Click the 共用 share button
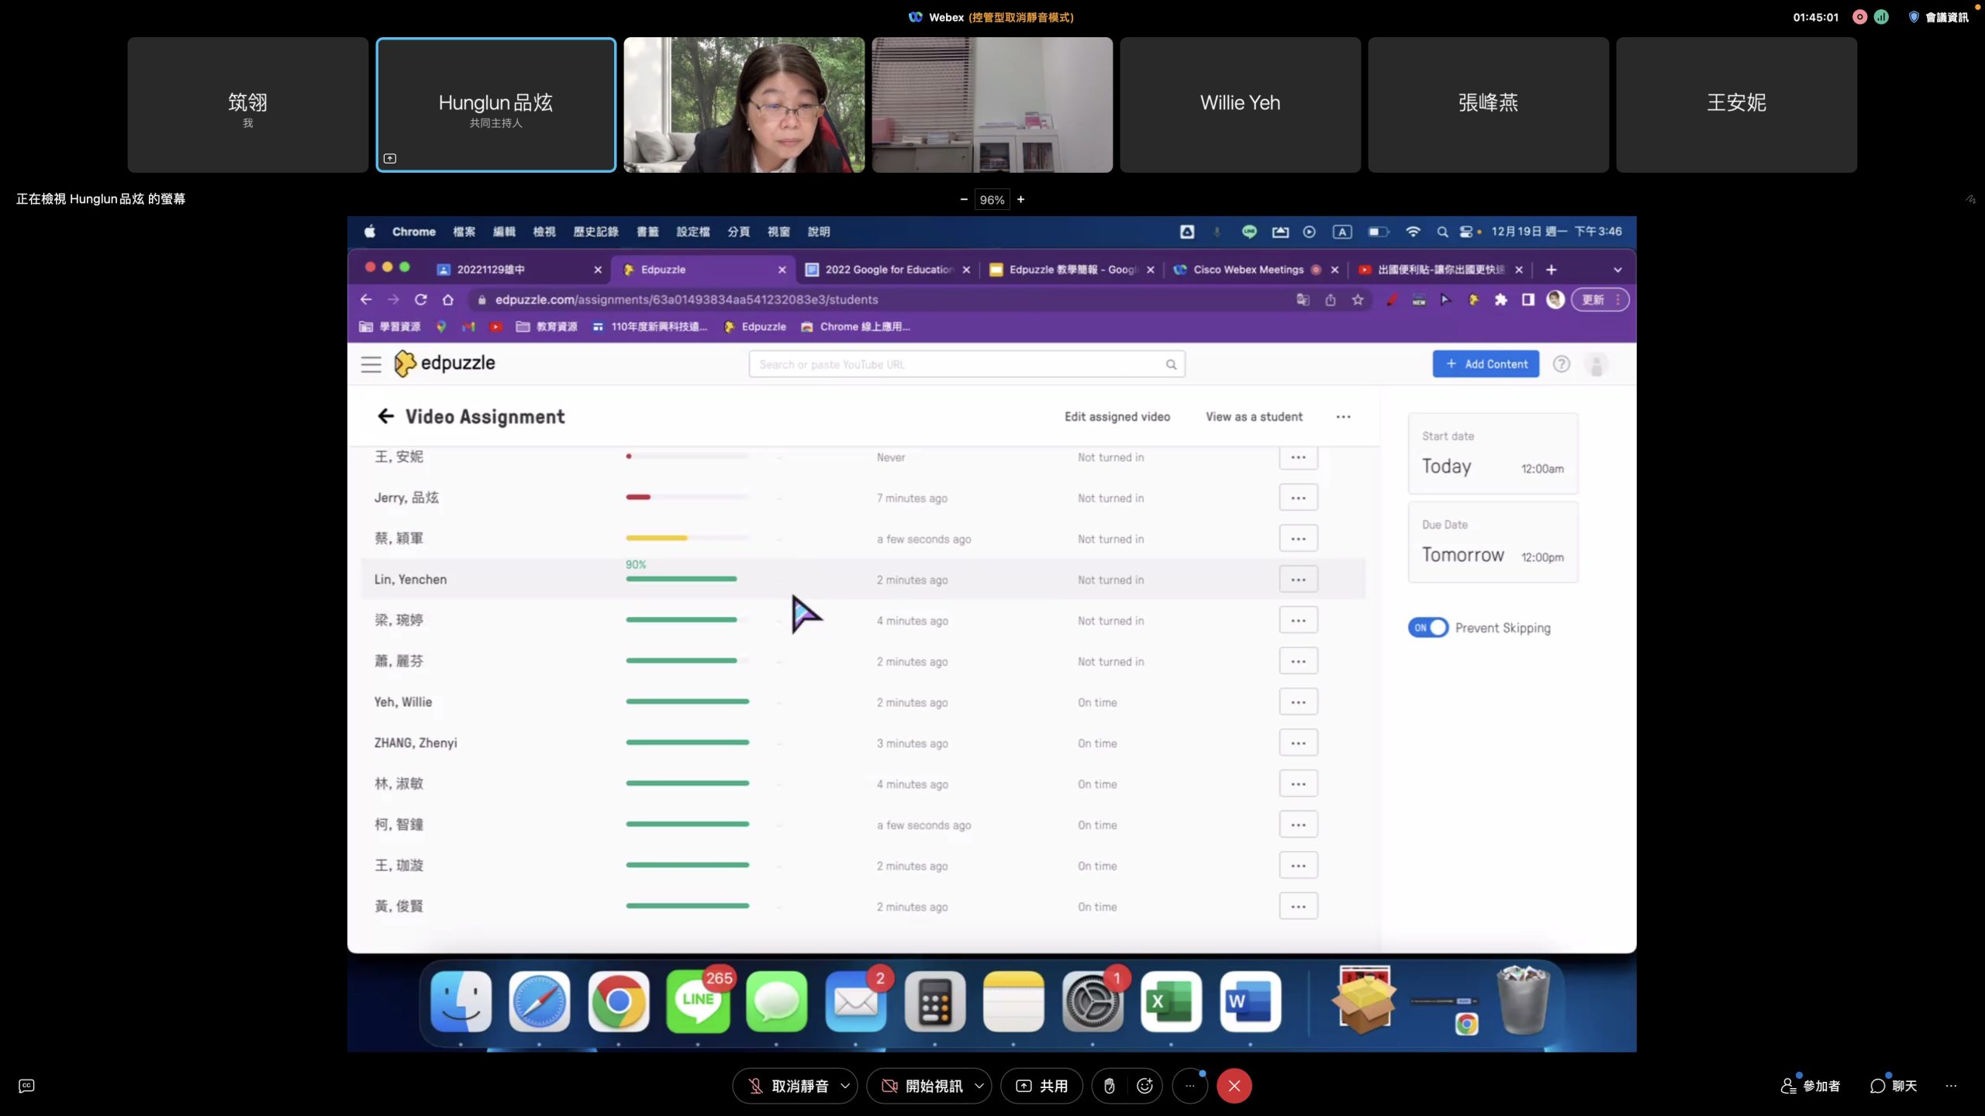Image resolution: width=1985 pixels, height=1116 pixels. click(x=1041, y=1086)
